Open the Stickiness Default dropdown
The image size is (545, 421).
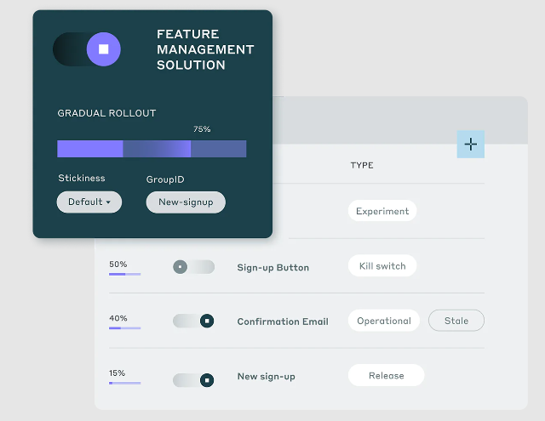click(x=89, y=202)
